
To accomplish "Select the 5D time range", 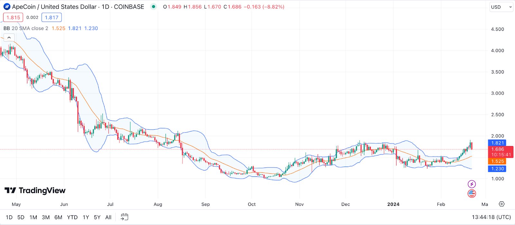I will (x=21, y=217).
